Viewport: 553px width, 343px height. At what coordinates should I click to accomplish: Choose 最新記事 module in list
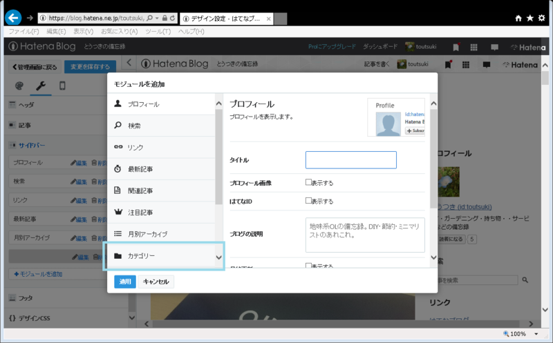[161, 169]
